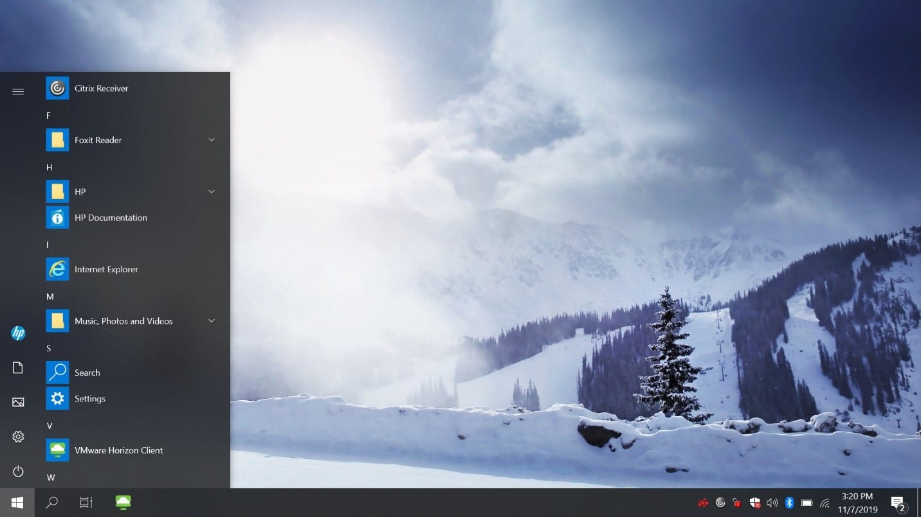
Task: Click the "Internet Explorer" text label
Action: point(106,269)
